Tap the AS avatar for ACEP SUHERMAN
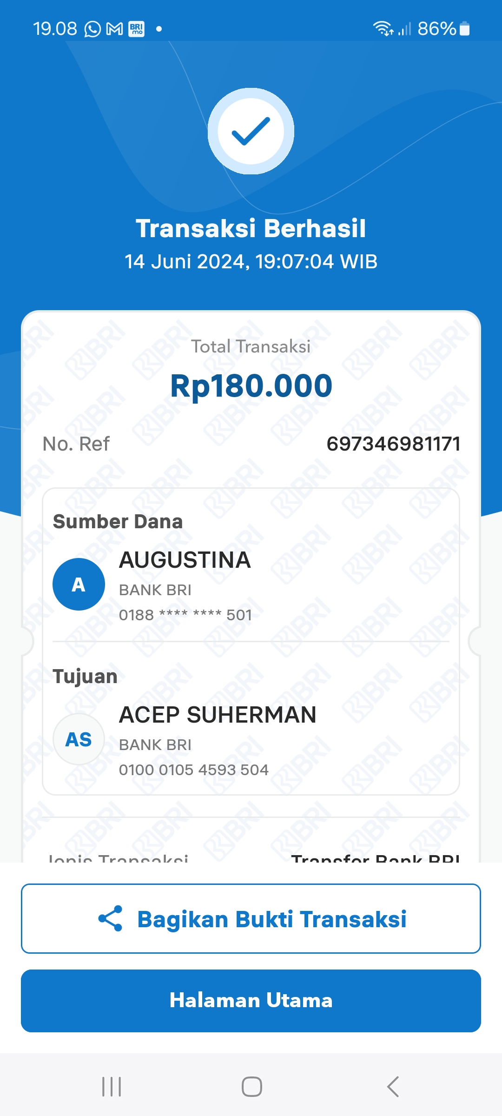The image size is (502, 1116). pyautogui.click(x=79, y=739)
